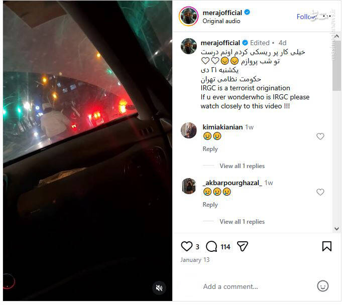Screen dimensions: 345x305
Task: Like the post with the heart icon
Action: click(x=187, y=246)
